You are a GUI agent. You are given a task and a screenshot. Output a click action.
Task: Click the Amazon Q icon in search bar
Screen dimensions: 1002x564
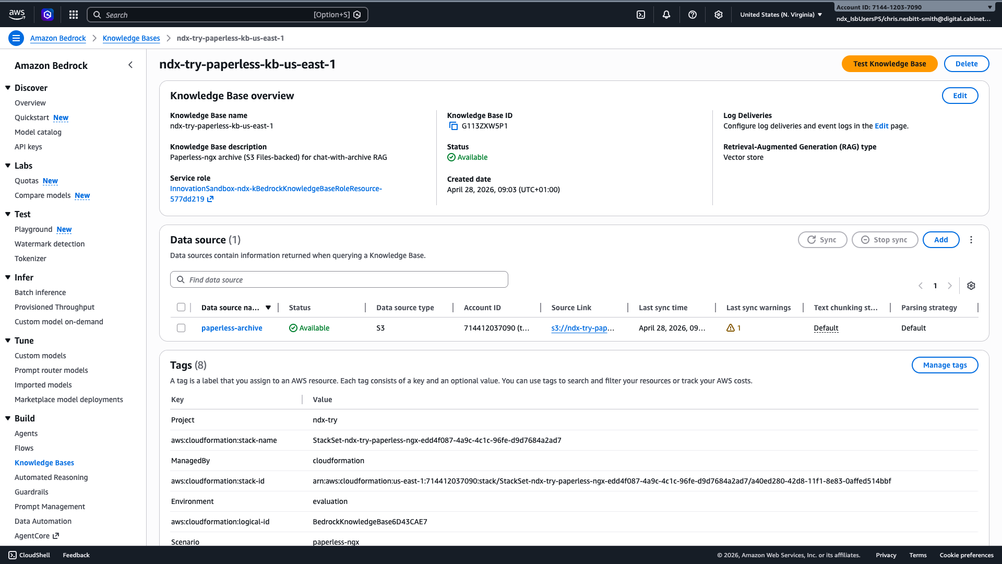(357, 15)
